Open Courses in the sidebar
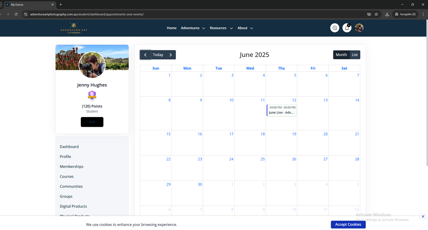 pyautogui.click(x=67, y=176)
